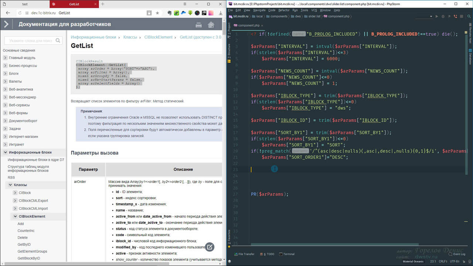The image size is (473, 266).
Task: Open CounterInc method in tree
Action: click(x=26, y=231)
